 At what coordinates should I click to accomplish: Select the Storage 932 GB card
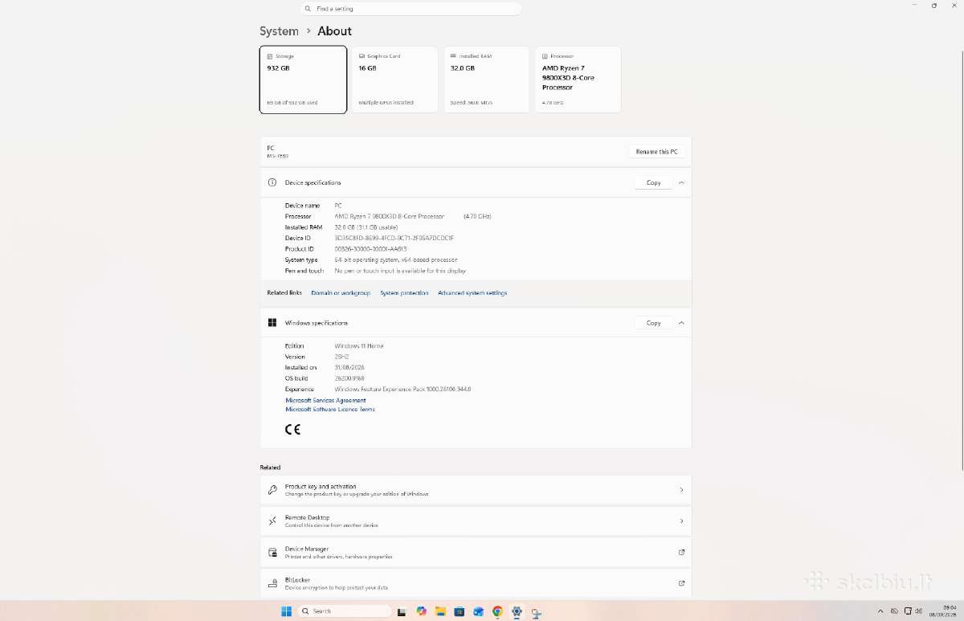(303, 80)
